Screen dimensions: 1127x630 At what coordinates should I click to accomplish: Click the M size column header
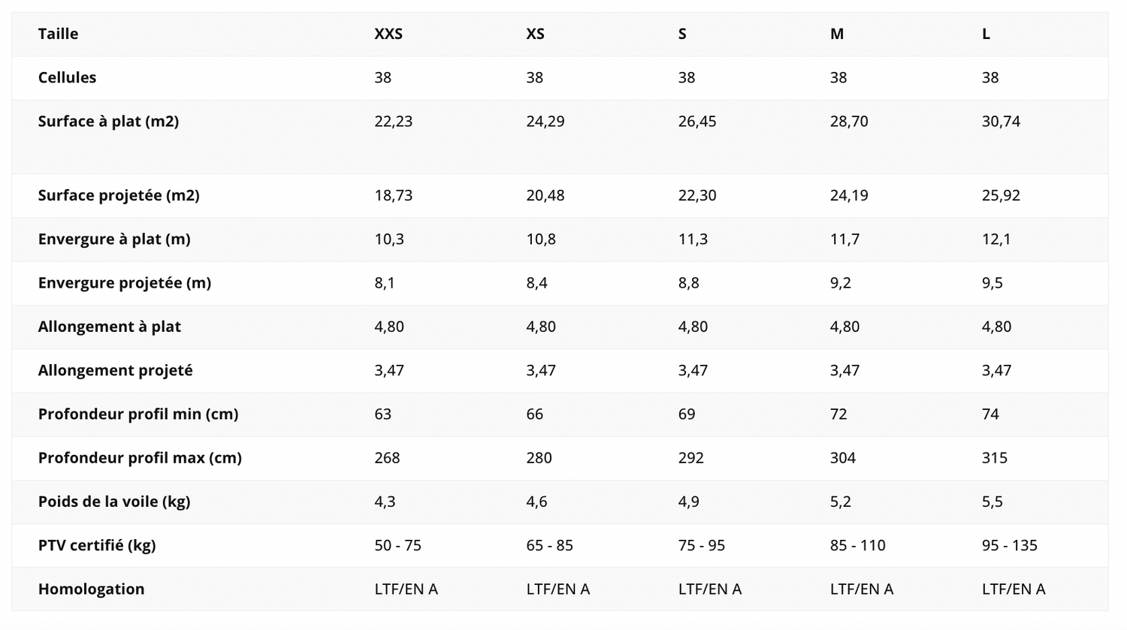(837, 34)
